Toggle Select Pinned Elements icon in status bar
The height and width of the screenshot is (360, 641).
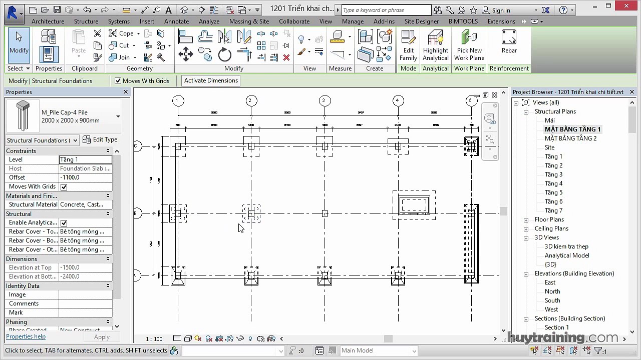click(x=561, y=350)
